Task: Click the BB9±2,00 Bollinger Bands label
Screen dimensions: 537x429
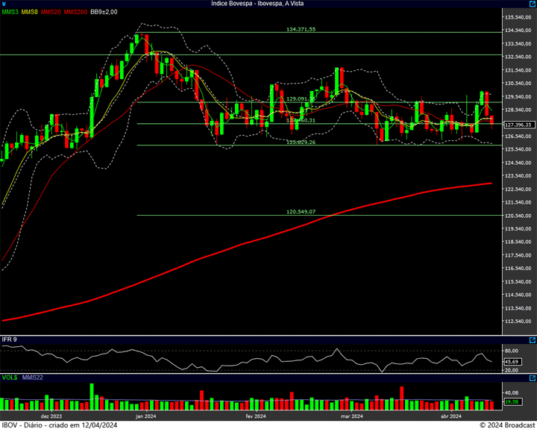Action: (x=105, y=12)
